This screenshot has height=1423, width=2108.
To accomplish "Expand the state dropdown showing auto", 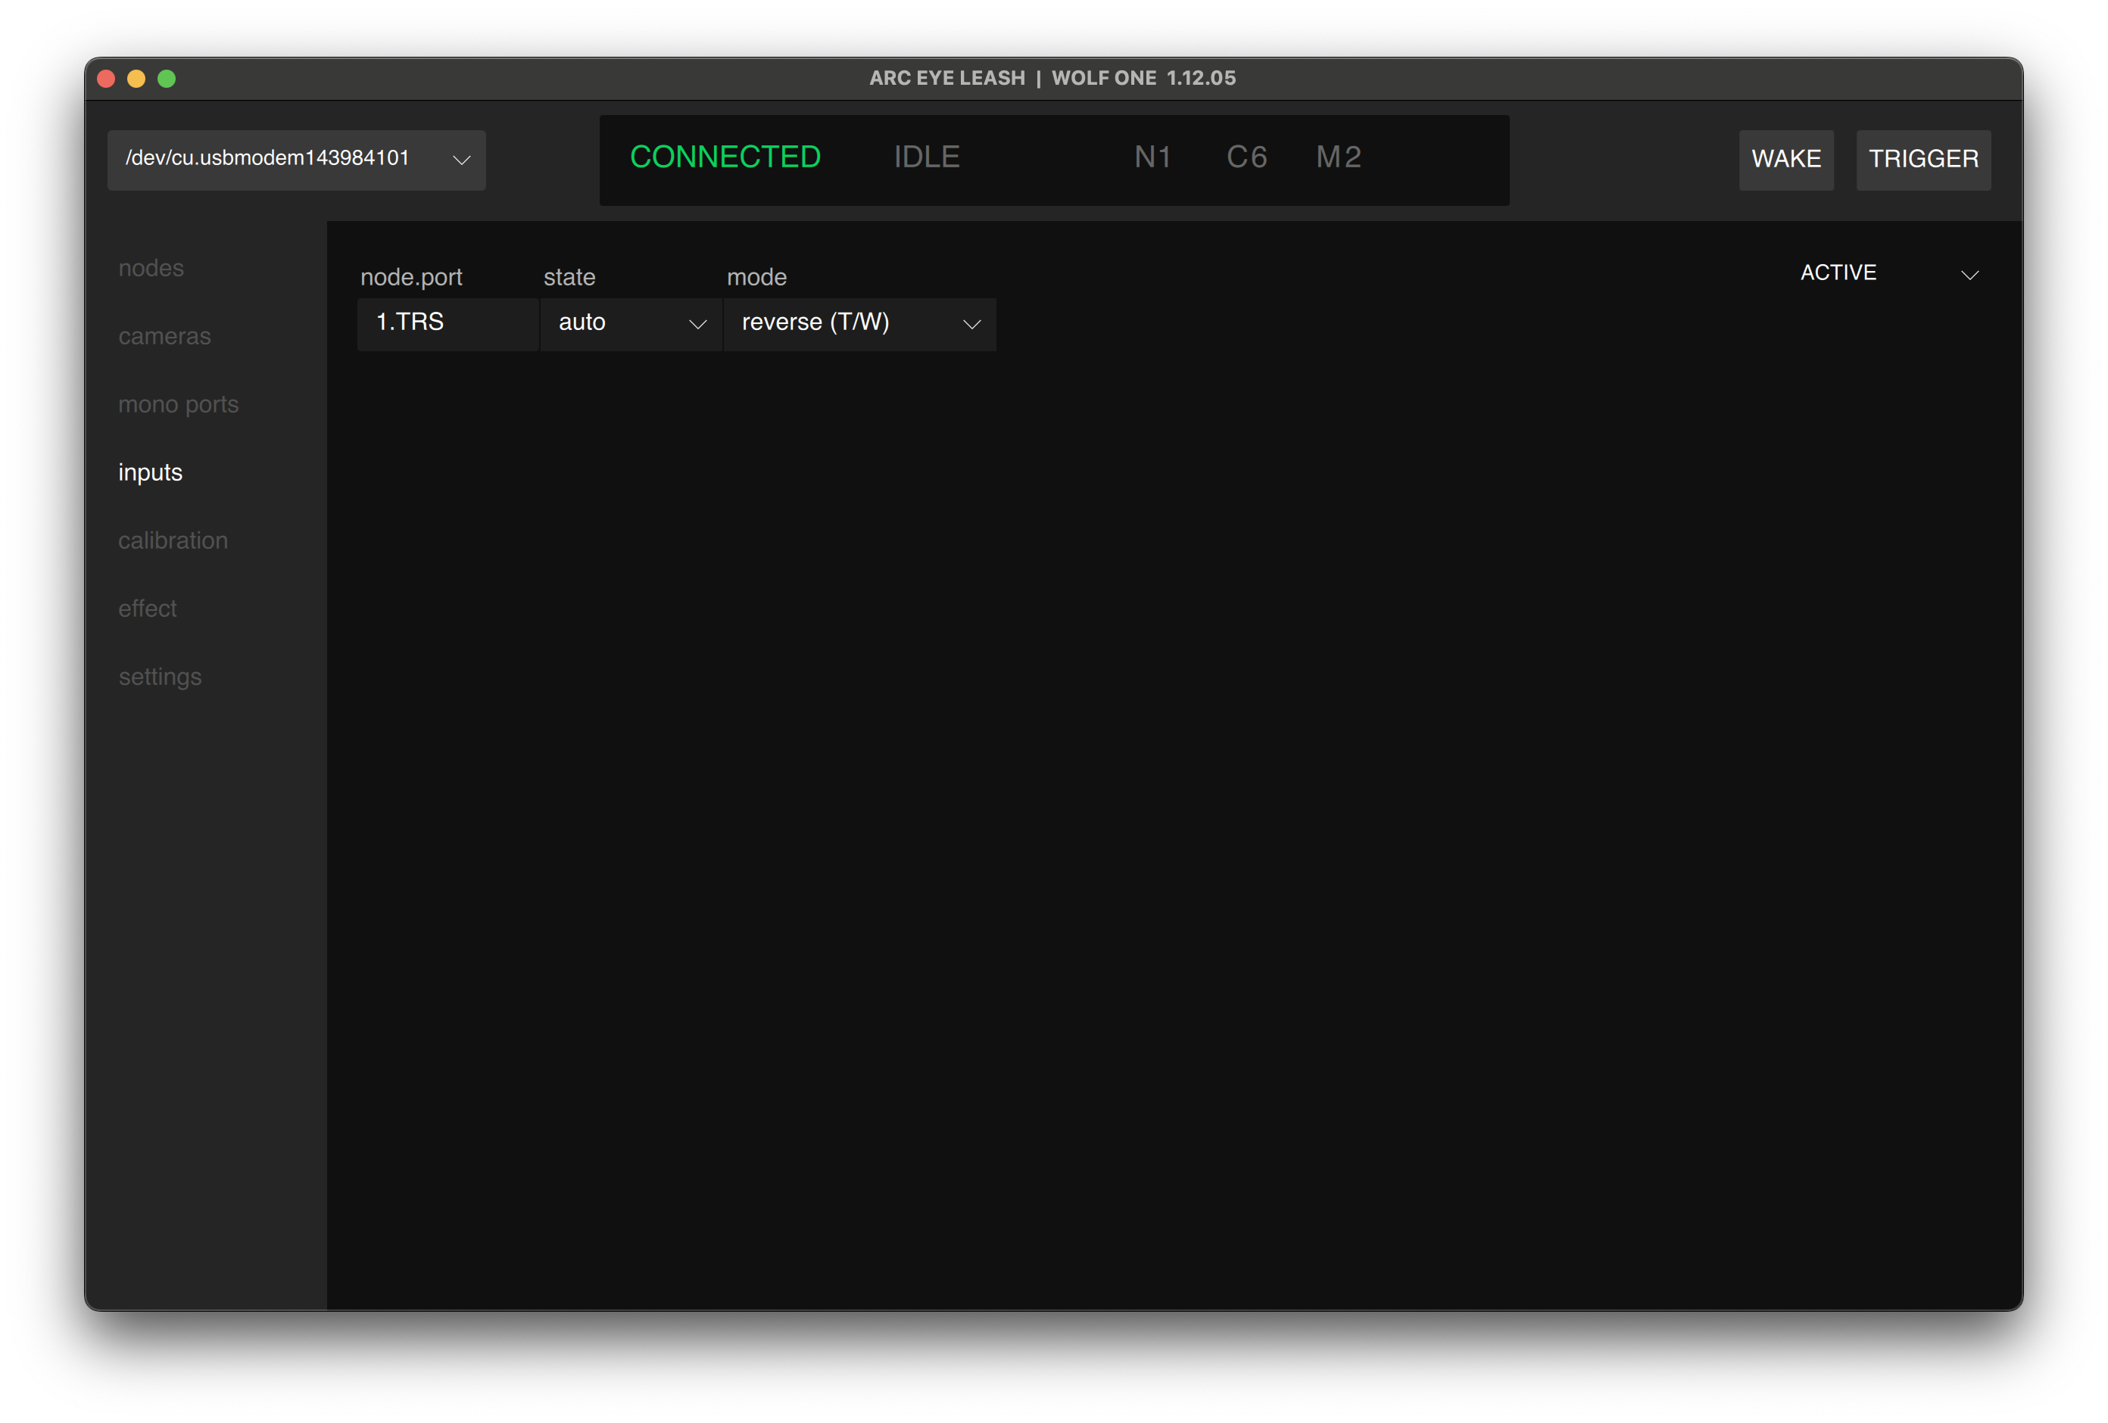I will [631, 324].
